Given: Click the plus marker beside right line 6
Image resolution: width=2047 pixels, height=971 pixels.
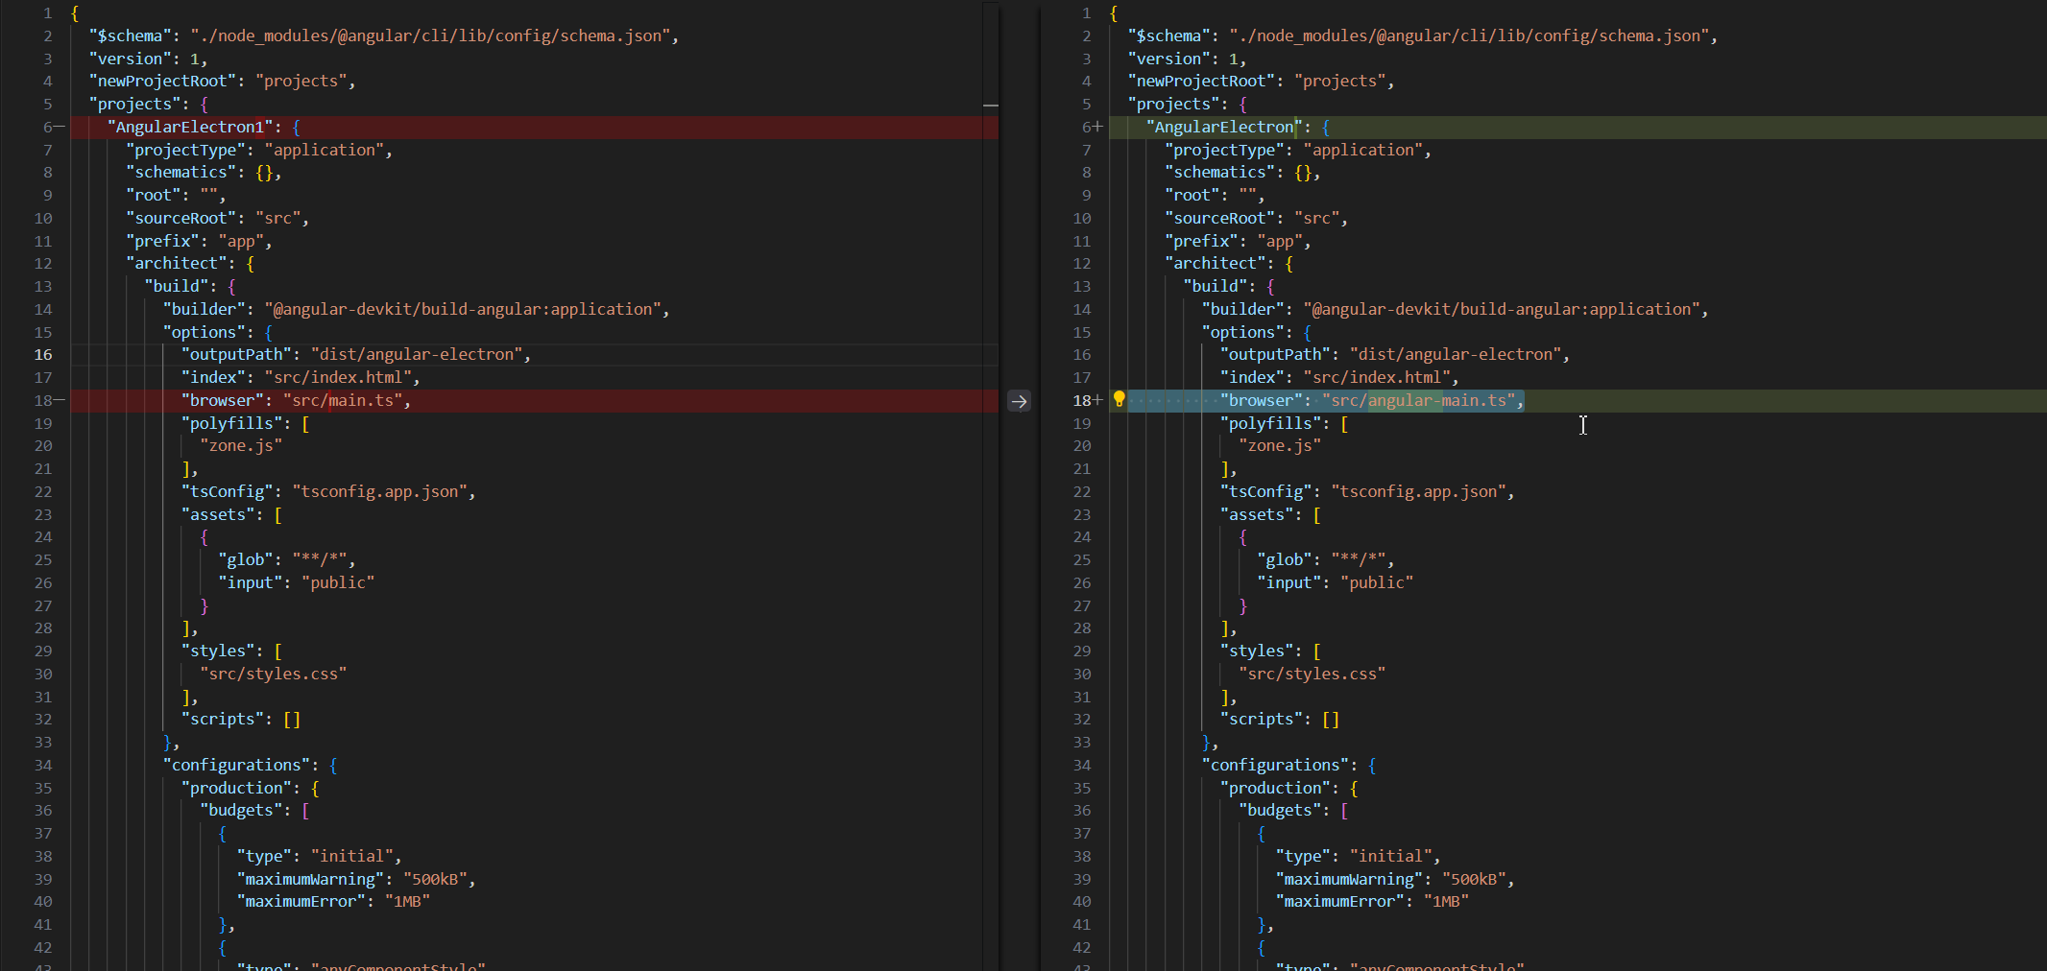Looking at the screenshot, I should (1098, 127).
